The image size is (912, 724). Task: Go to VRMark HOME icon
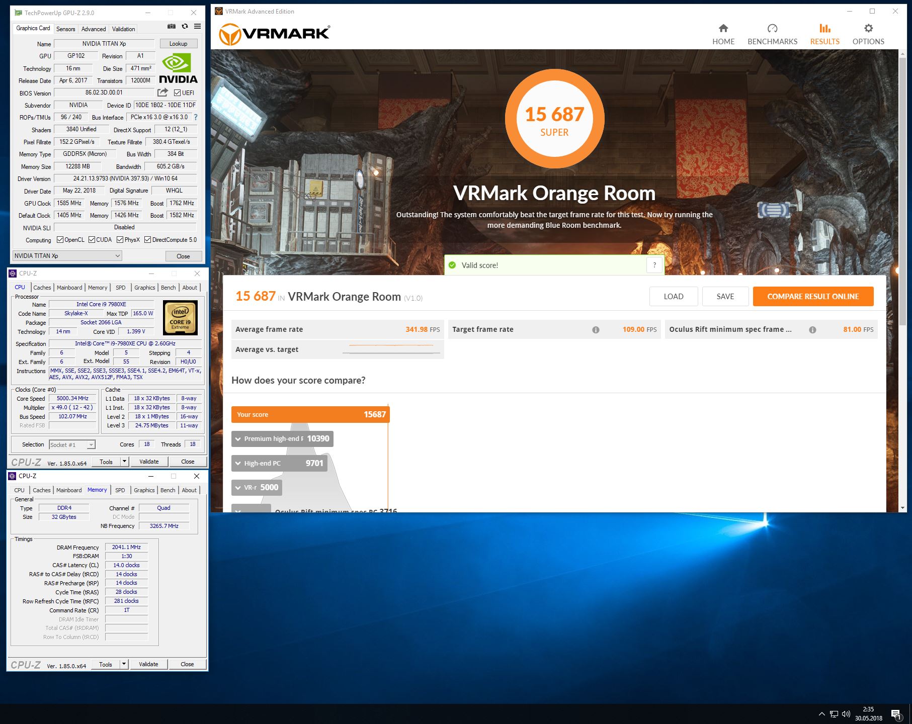pos(723,28)
